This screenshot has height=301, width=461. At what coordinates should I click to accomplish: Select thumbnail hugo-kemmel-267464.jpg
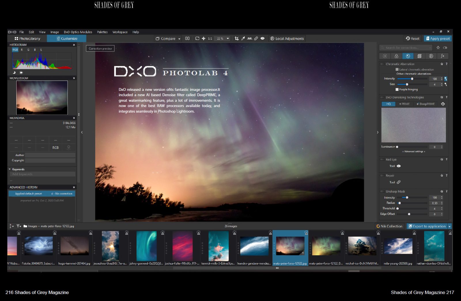click(x=74, y=248)
